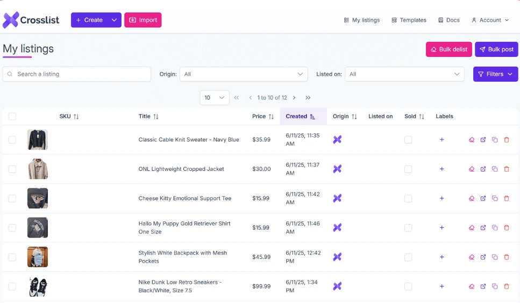The image size is (520, 303).
Task: Open the Templates navigation item
Action: coord(409,20)
